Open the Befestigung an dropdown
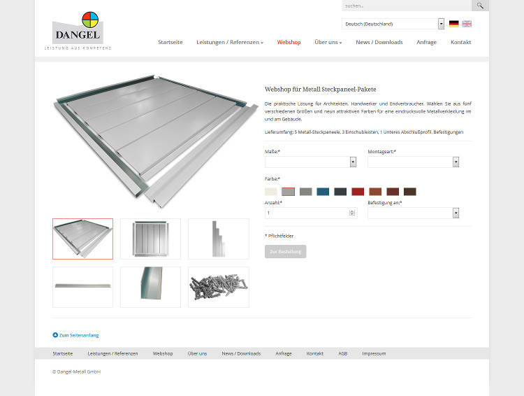This screenshot has height=396, width=524. tap(414, 213)
